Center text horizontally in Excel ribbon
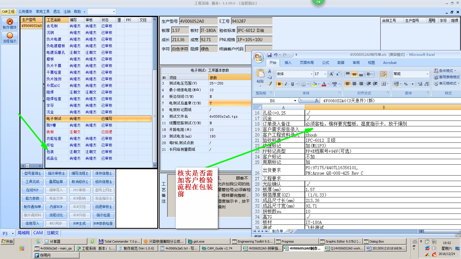Viewport: 461px width, 259px height. click(354, 84)
